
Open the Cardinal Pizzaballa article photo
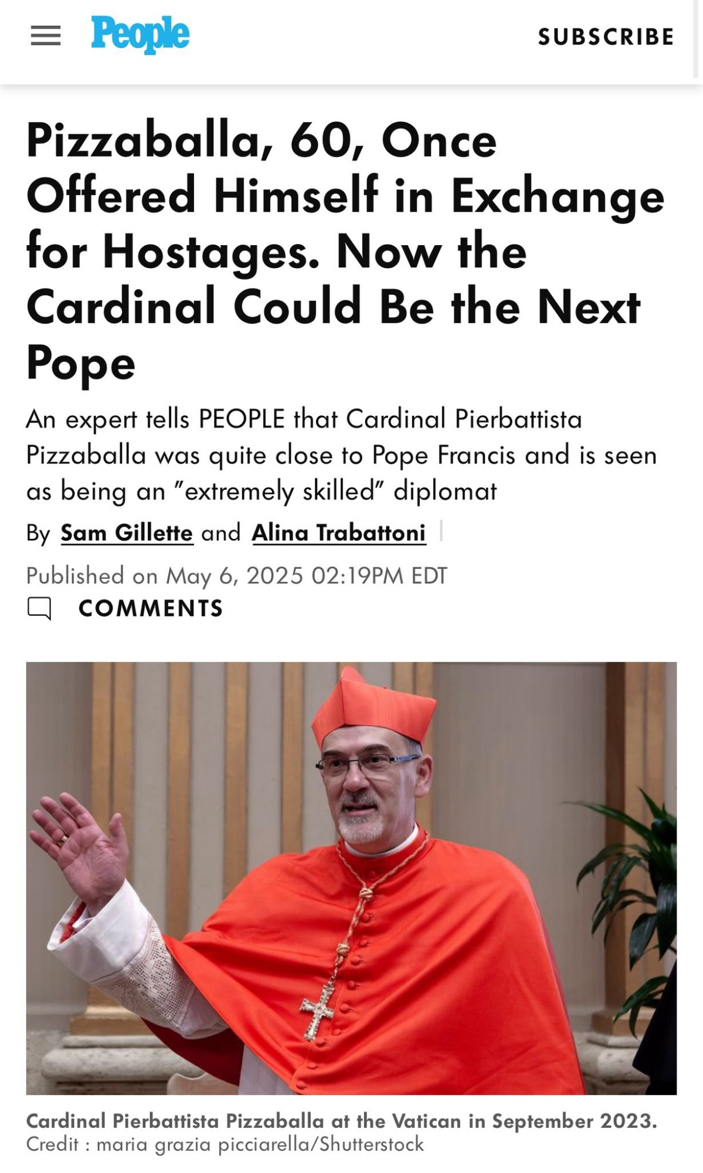point(351,878)
